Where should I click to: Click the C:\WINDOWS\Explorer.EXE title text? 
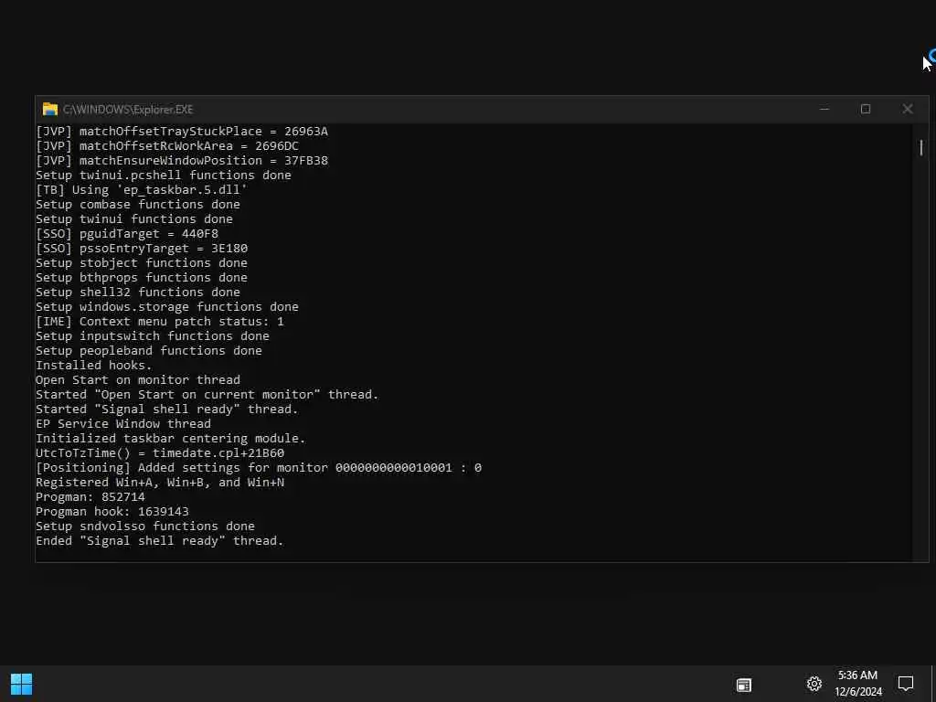[x=128, y=110]
